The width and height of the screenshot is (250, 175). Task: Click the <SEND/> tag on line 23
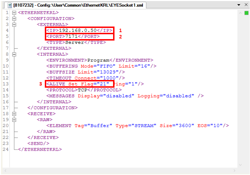(38, 144)
